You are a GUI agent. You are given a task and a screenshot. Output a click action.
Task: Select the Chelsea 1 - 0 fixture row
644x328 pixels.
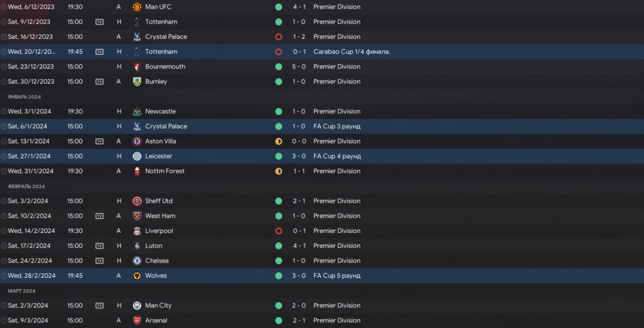322,261
